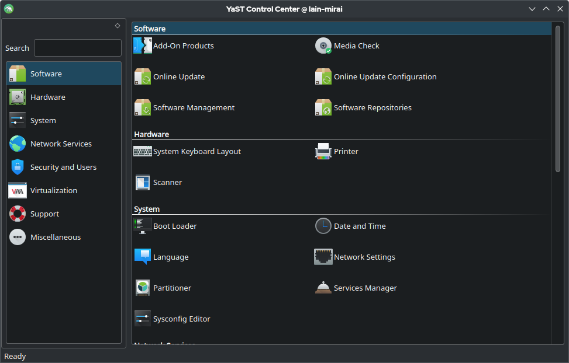The height and width of the screenshot is (363, 569).
Task: Click the Date and Time clock icon
Action: (323, 226)
